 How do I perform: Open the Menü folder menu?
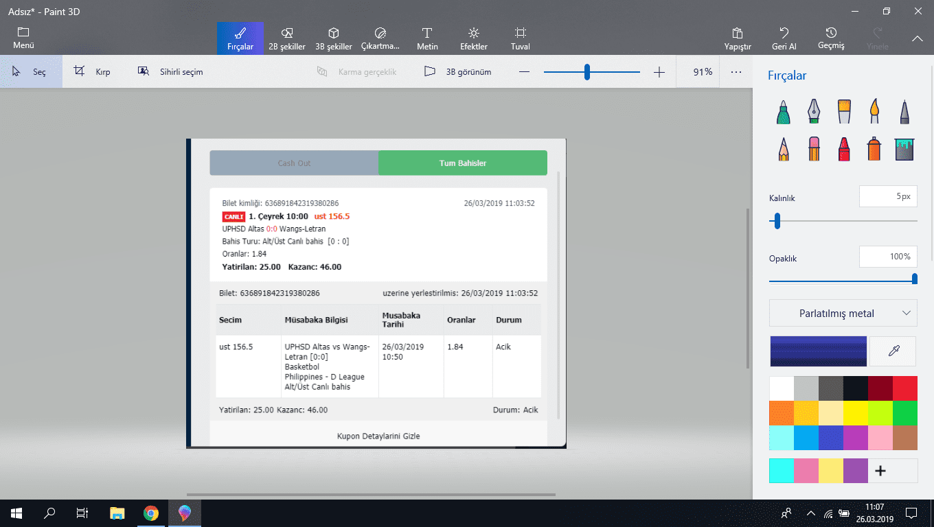(x=23, y=38)
